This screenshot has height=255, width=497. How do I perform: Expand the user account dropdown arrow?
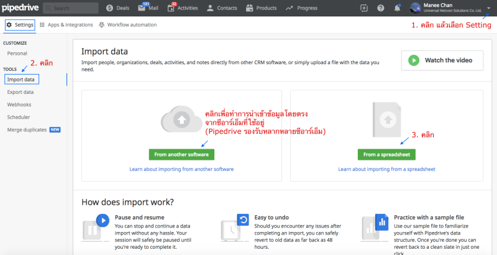pyautogui.click(x=488, y=8)
